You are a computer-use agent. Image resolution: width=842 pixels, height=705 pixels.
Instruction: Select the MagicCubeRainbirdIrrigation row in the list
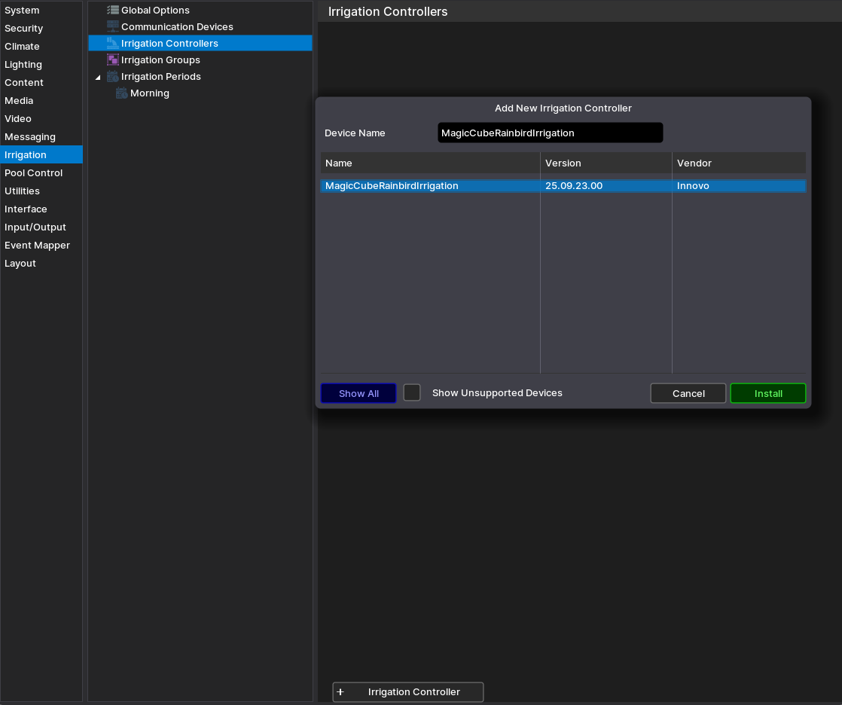[429, 186]
